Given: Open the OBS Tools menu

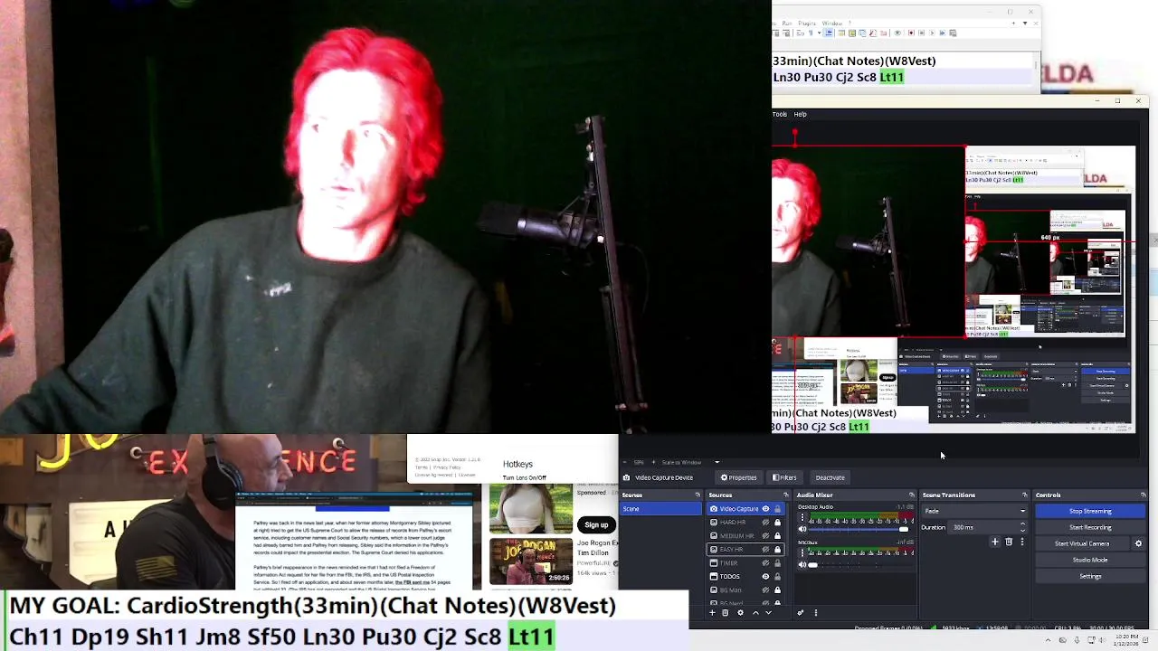Looking at the screenshot, I should [779, 114].
